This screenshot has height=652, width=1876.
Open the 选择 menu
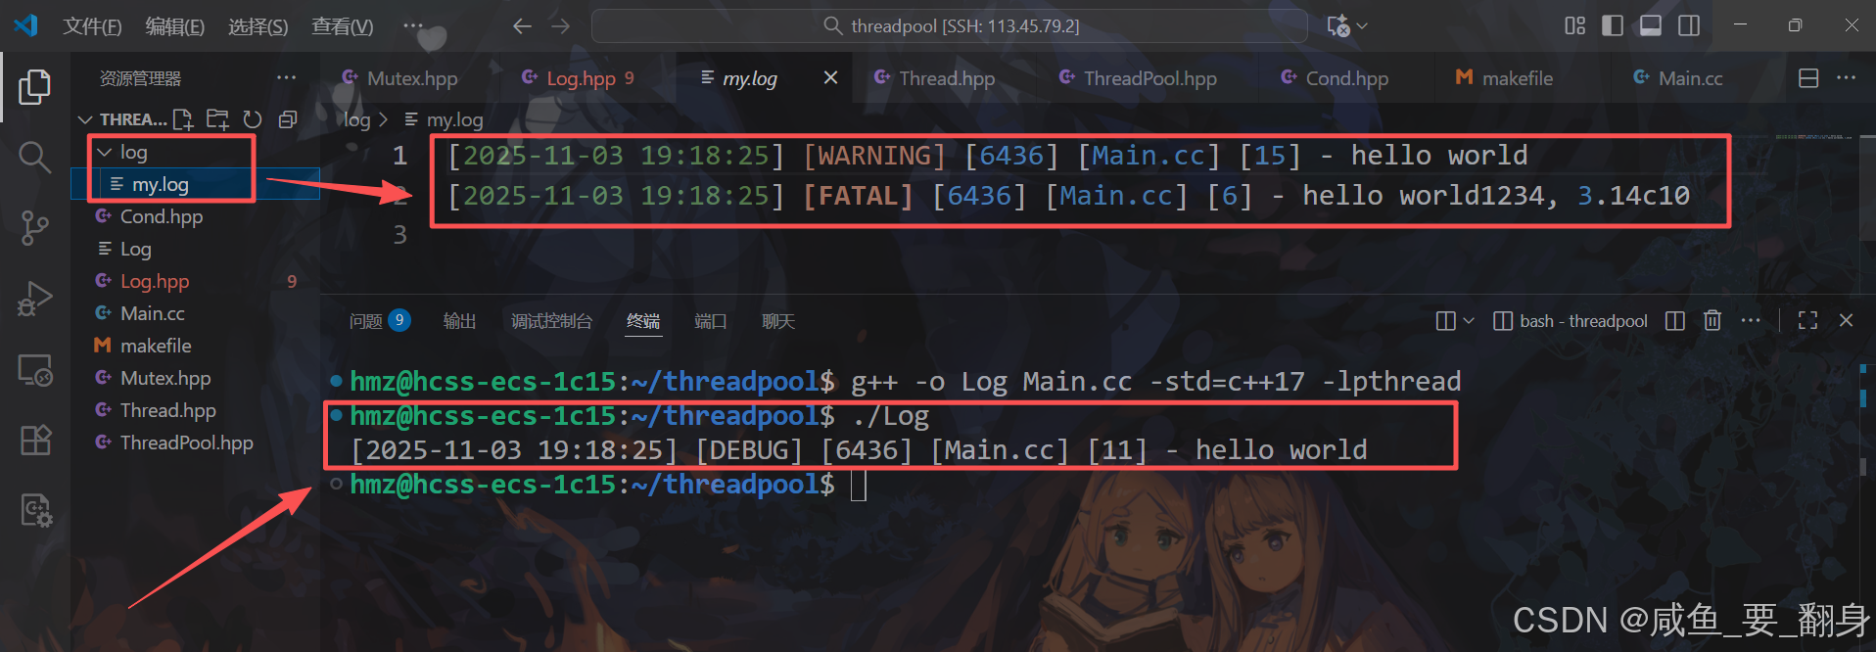tap(258, 26)
